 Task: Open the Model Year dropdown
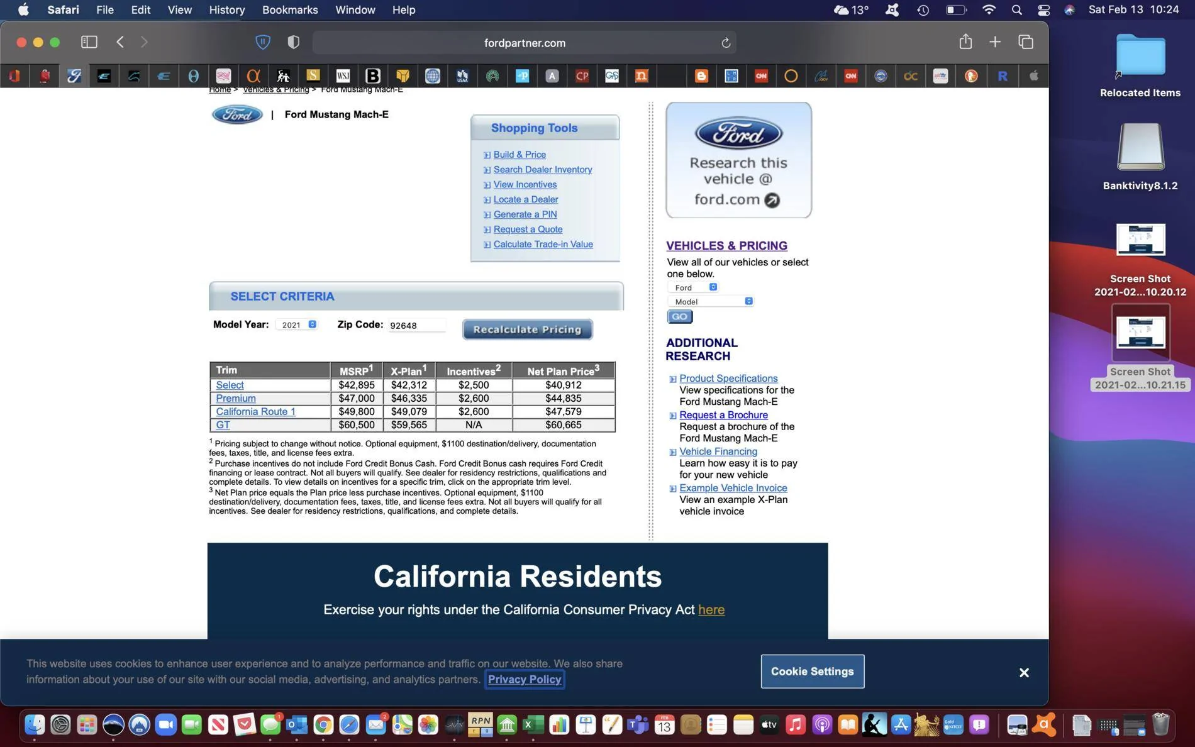point(297,325)
